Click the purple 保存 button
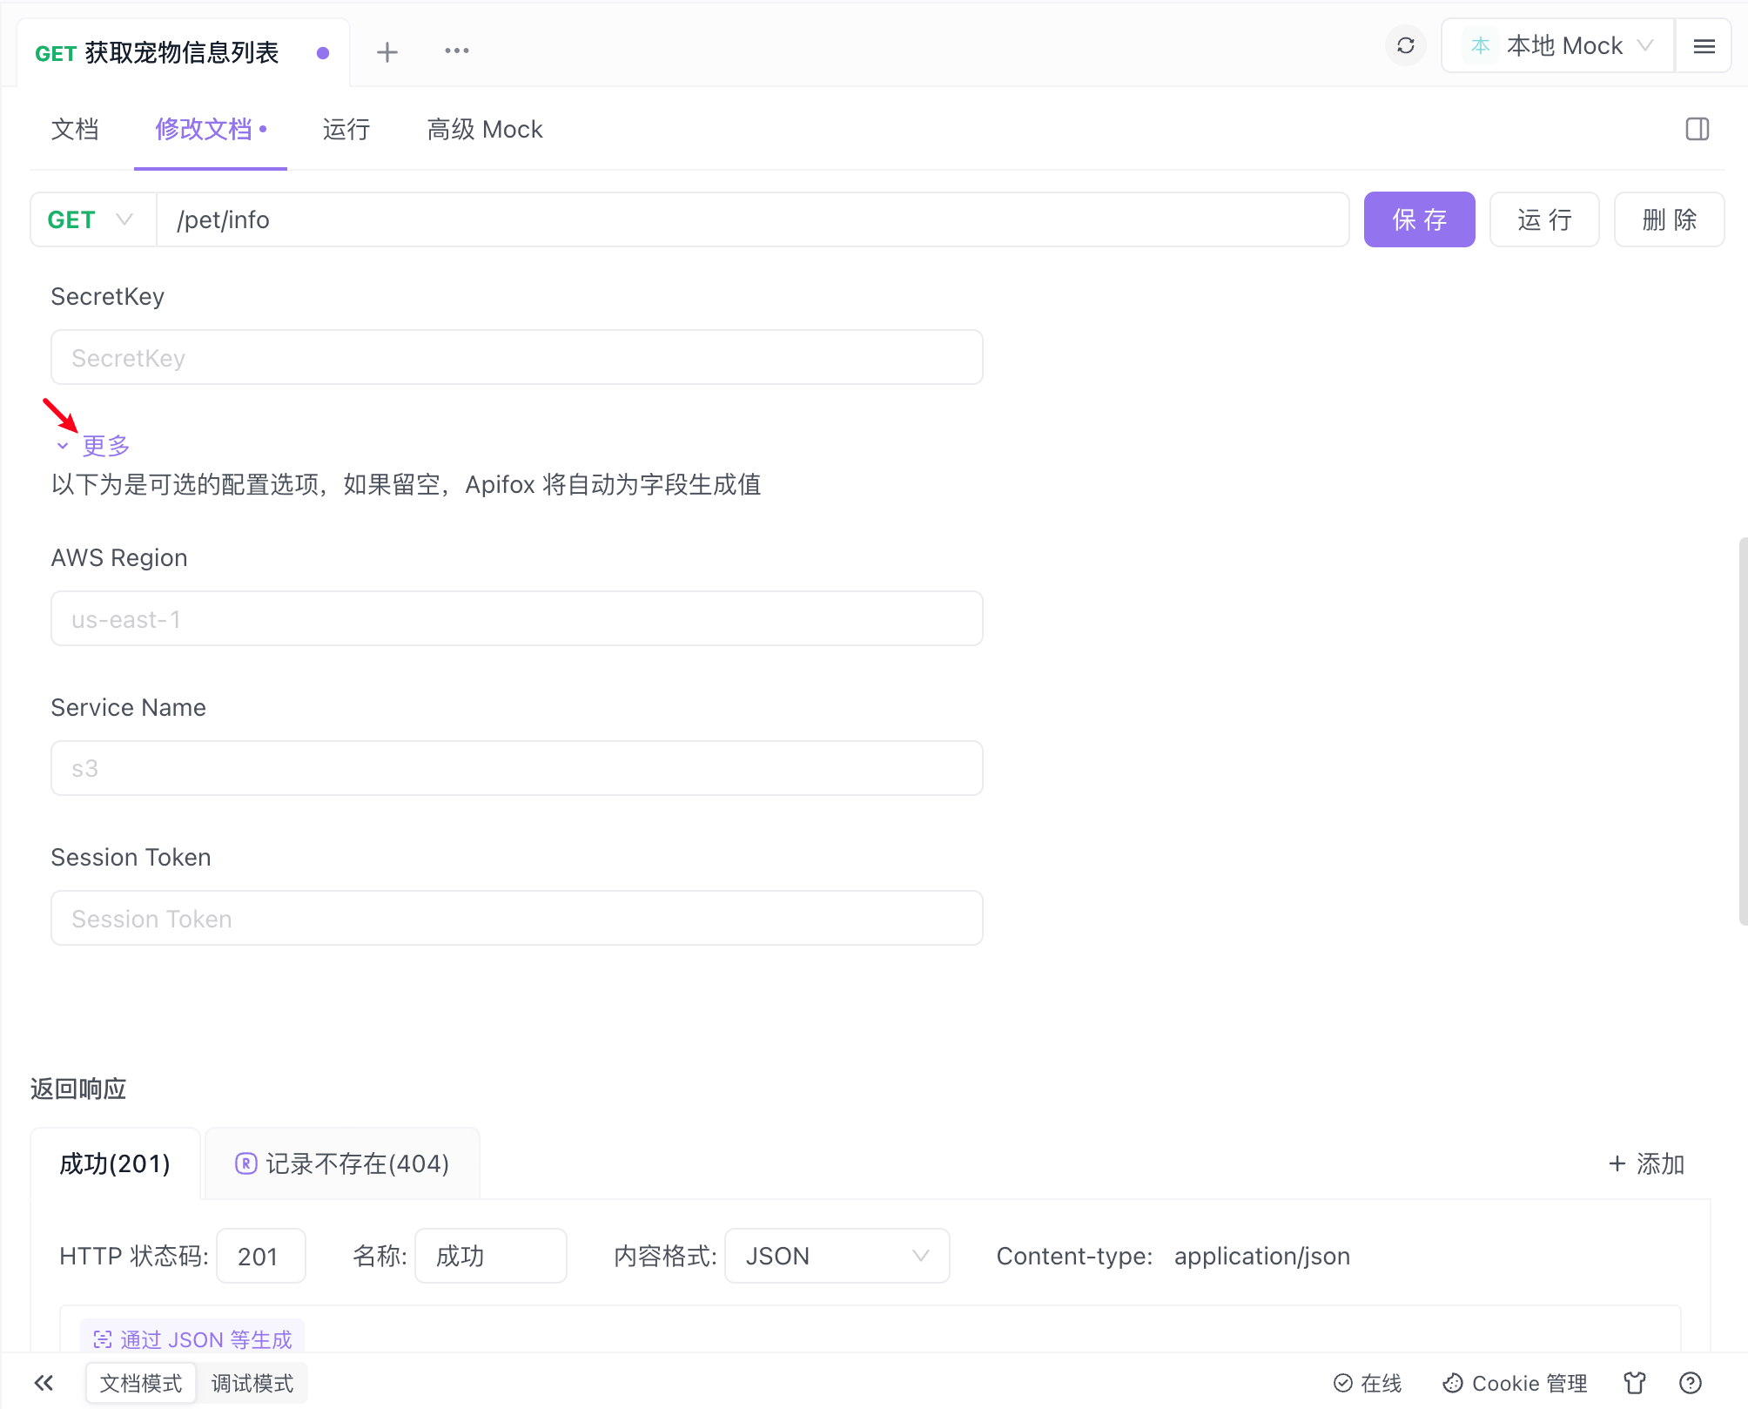1748x1409 pixels. tap(1419, 219)
